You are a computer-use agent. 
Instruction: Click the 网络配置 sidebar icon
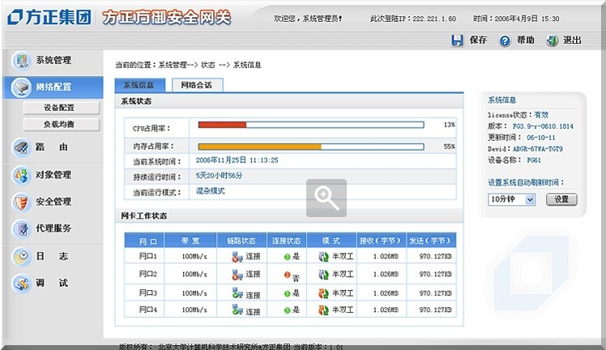pyautogui.click(x=21, y=87)
